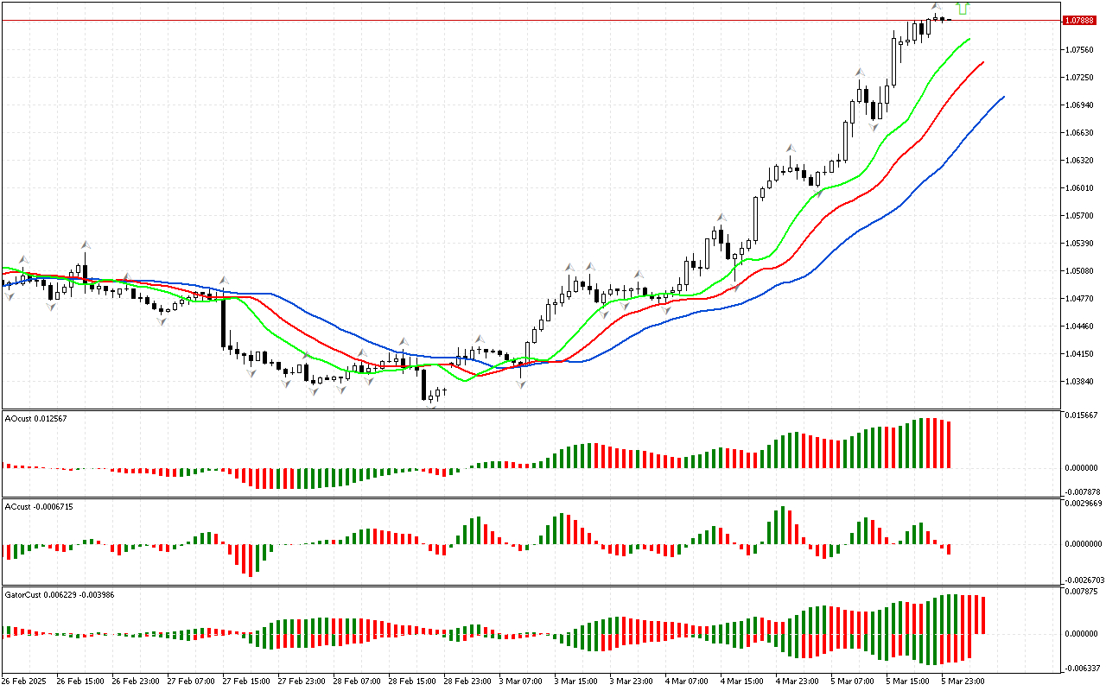Viewport: 1106px width, 691px height.
Task: Click the 1.03840 price scale value
Action: pos(1078,382)
